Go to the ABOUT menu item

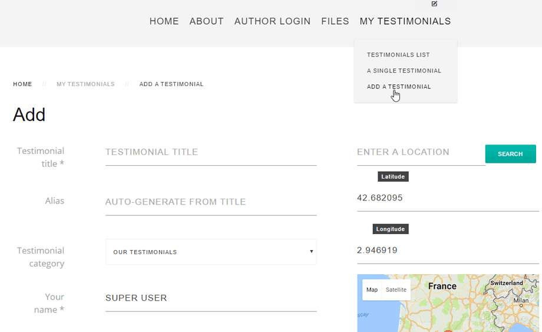point(206,21)
